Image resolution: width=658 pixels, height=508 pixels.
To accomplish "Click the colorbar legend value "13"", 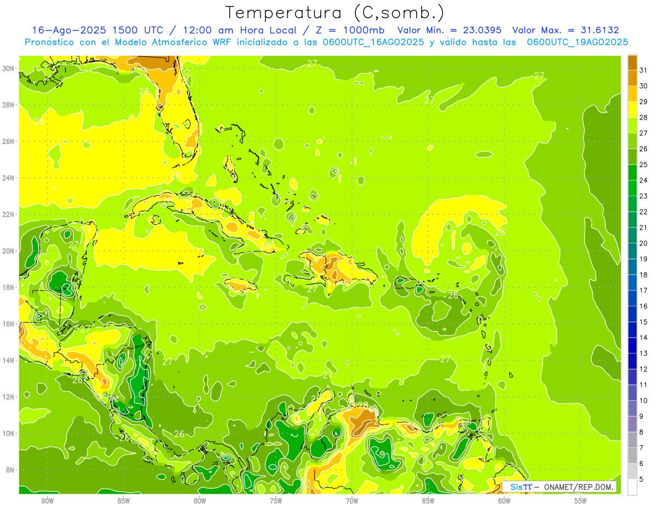I will (x=643, y=353).
